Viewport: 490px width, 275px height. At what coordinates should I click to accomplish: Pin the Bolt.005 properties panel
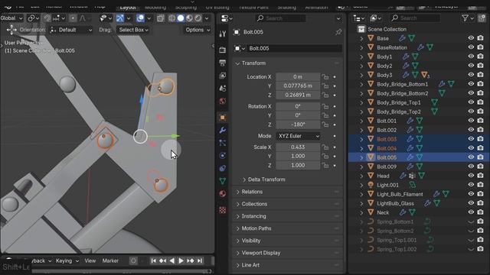click(338, 32)
